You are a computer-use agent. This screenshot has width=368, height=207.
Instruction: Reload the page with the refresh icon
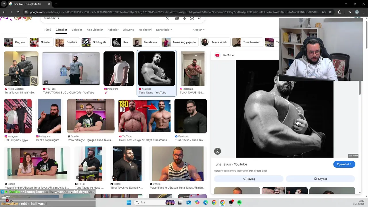tap(18, 12)
